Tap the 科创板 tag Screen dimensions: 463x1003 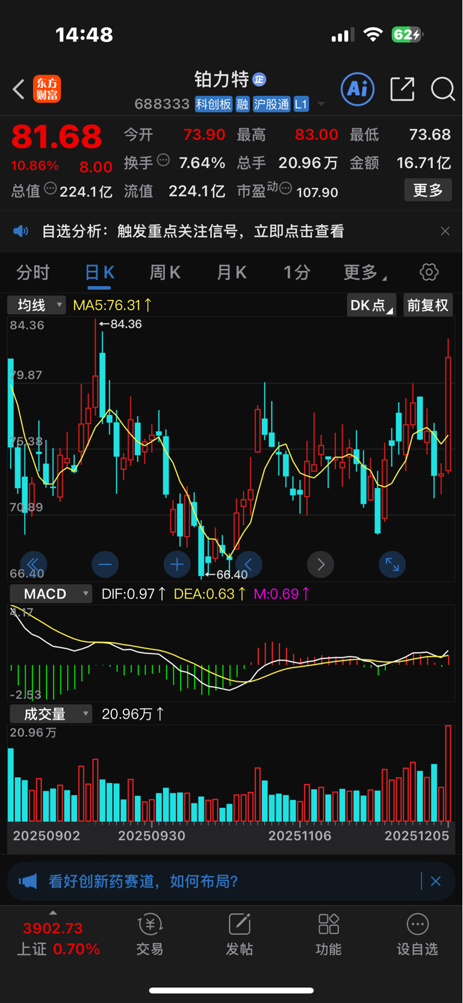point(214,104)
